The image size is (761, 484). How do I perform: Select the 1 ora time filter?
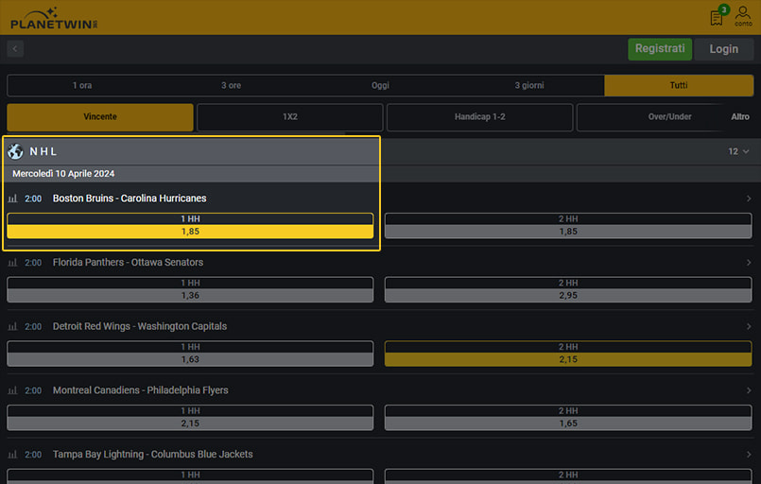pos(82,85)
